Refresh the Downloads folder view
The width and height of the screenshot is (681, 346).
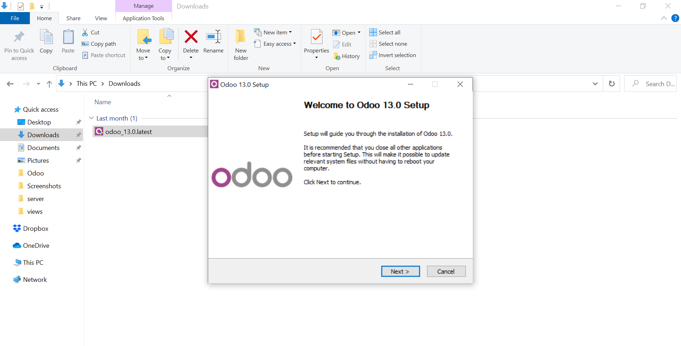click(x=611, y=84)
